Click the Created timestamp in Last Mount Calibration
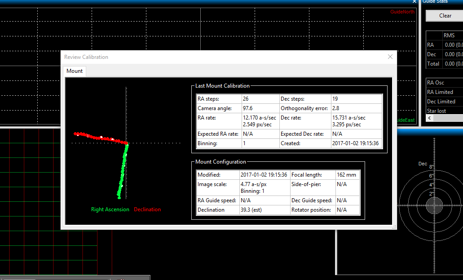Viewport: 463px width, 280px height. coord(356,143)
